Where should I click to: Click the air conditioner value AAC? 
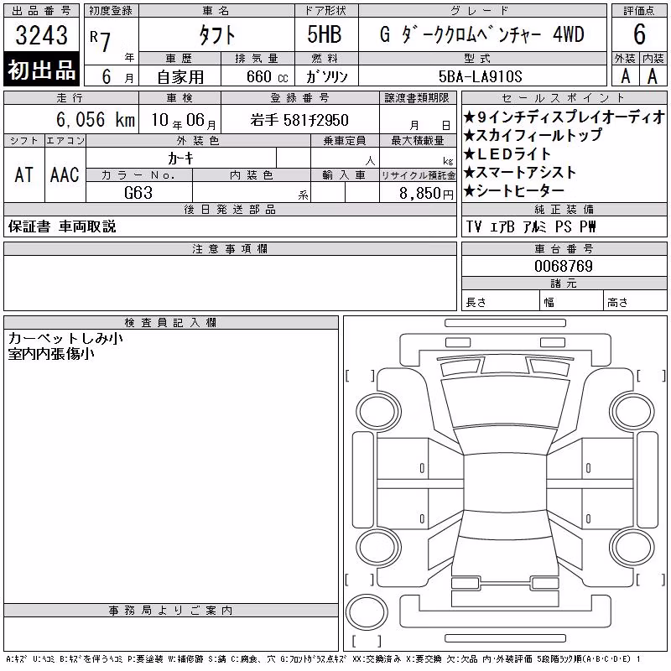pos(65,174)
